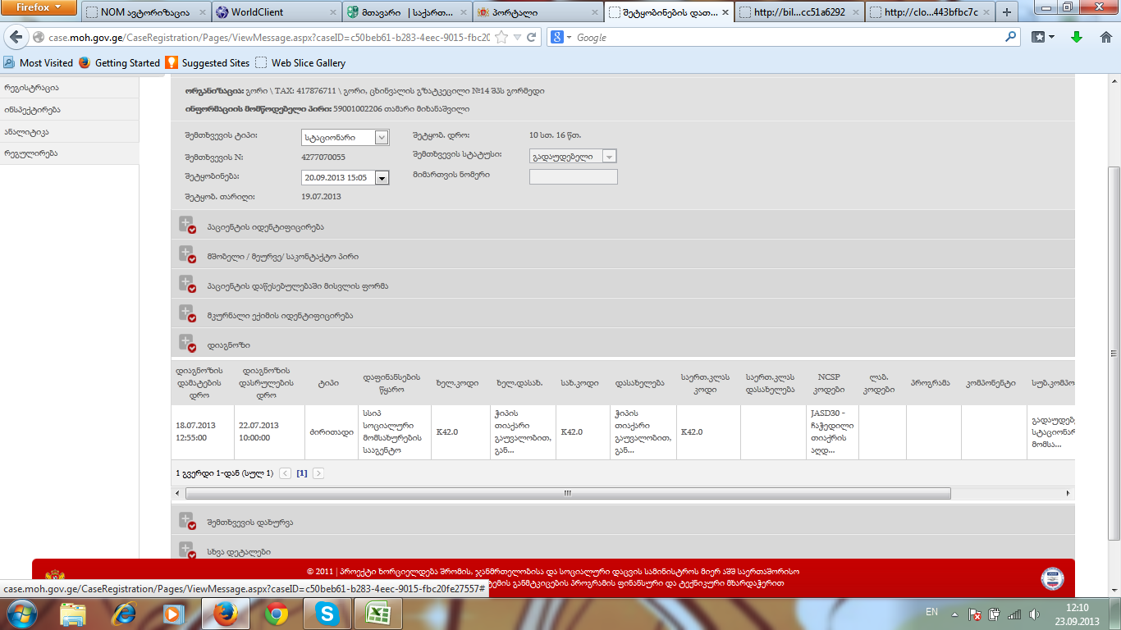1121x630 pixels.
Task: Bookmark this page using the star icon
Action: tap(501, 38)
